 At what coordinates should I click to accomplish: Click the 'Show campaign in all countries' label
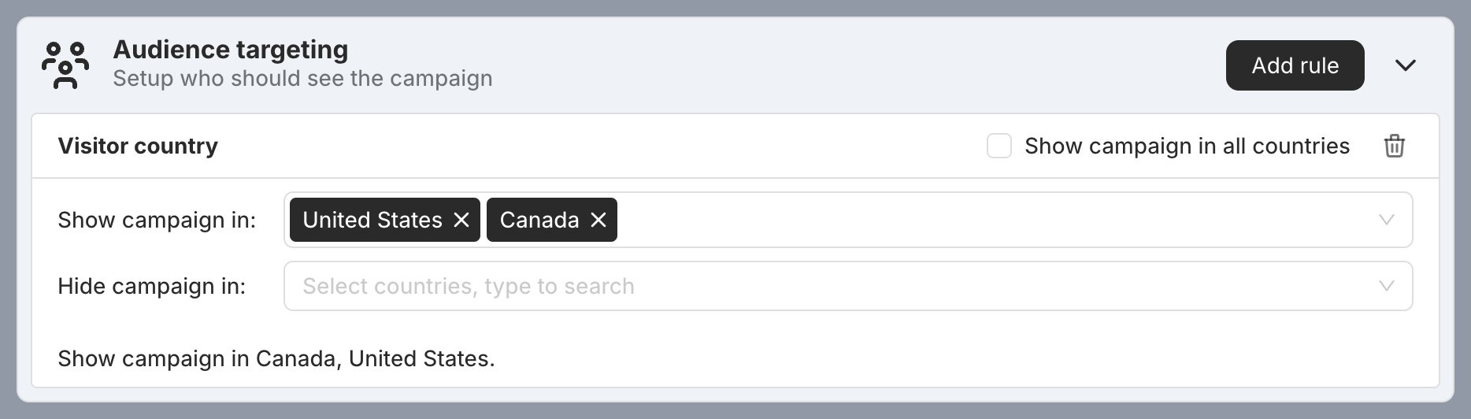tap(1187, 146)
